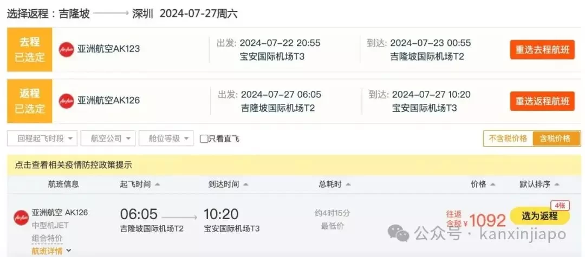The width and height of the screenshot is (585, 257).
Task: Sort by arrival time arrow
Action: click(245, 184)
